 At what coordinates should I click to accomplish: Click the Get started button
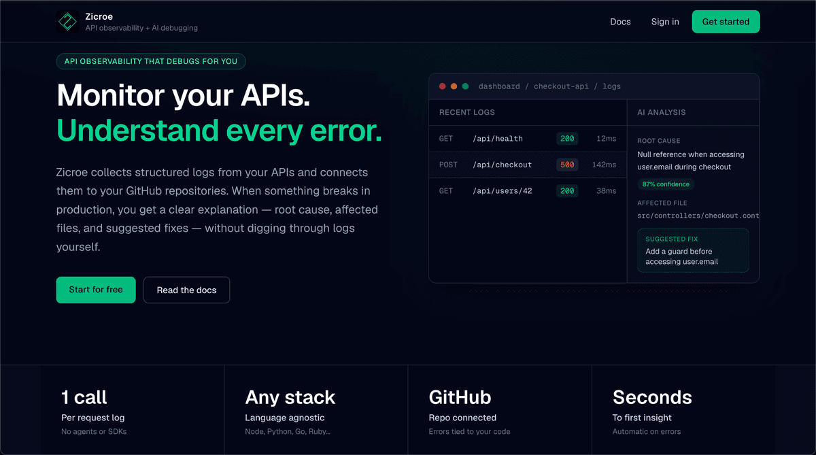(726, 22)
